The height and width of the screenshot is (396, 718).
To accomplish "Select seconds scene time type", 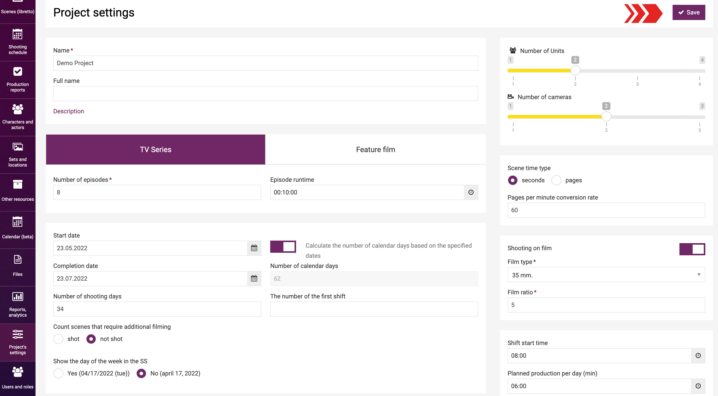I will click(x=512, y=180).
